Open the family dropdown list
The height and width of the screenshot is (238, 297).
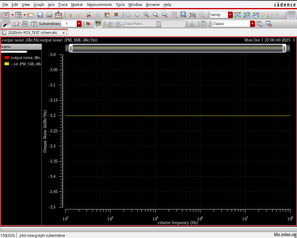pos(230,15)
